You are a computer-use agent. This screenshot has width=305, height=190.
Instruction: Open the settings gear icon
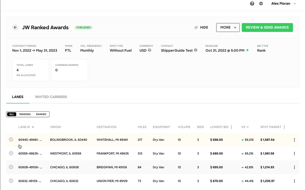click(261, 3)
